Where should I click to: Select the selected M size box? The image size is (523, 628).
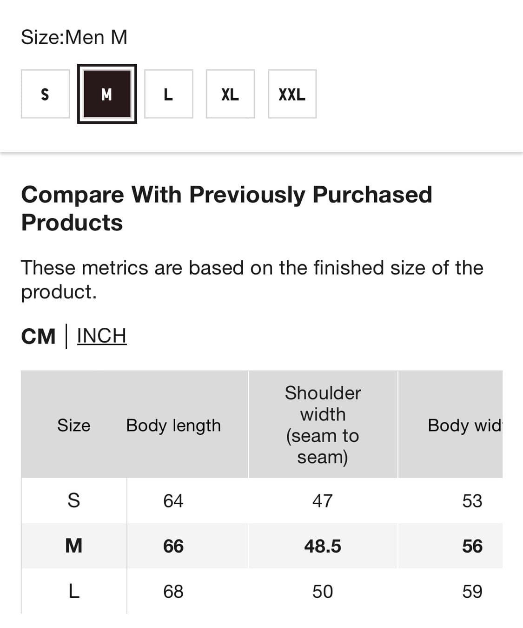click(107, 94)
